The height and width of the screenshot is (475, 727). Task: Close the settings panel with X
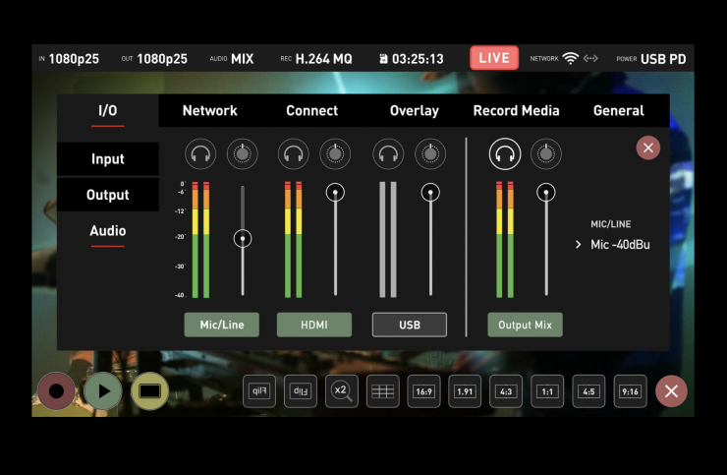click(x=647, y=148)
